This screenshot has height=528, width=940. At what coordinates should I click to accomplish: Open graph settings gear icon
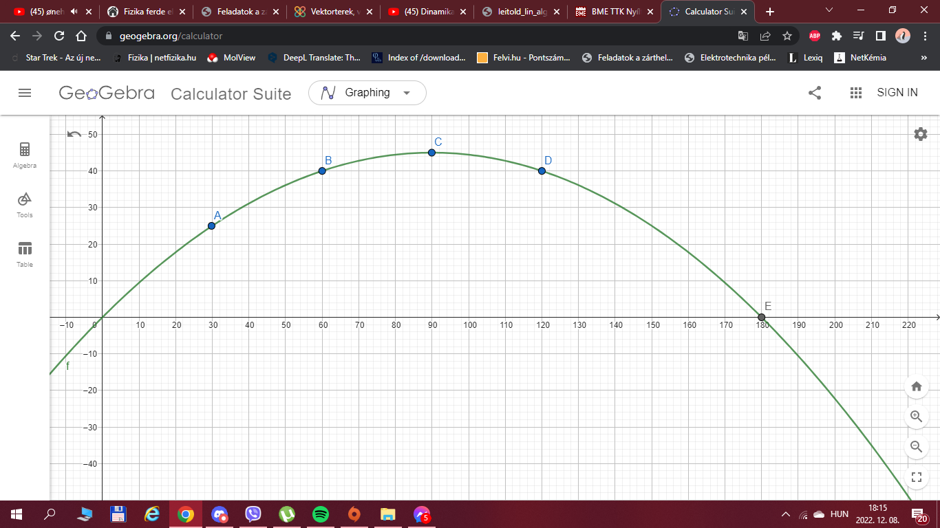tap(920, 134)
